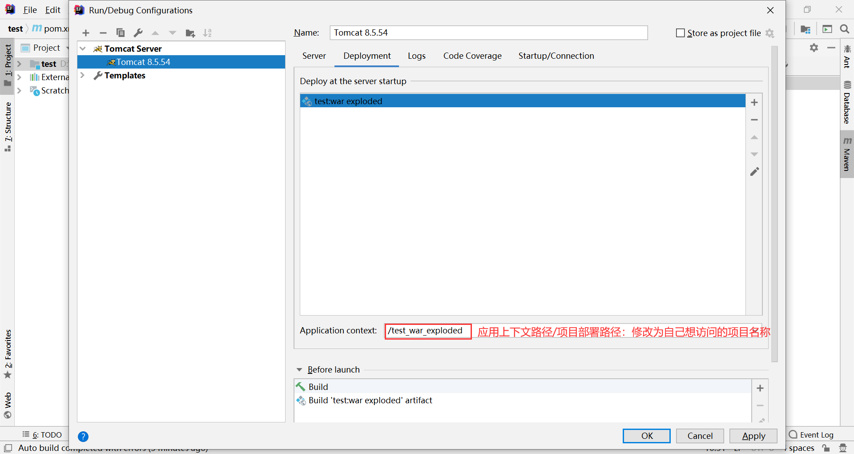Viewport: 854px width, 454px height.
Task: Copy configuration icon in toolbar
Action: pos(121,32)
